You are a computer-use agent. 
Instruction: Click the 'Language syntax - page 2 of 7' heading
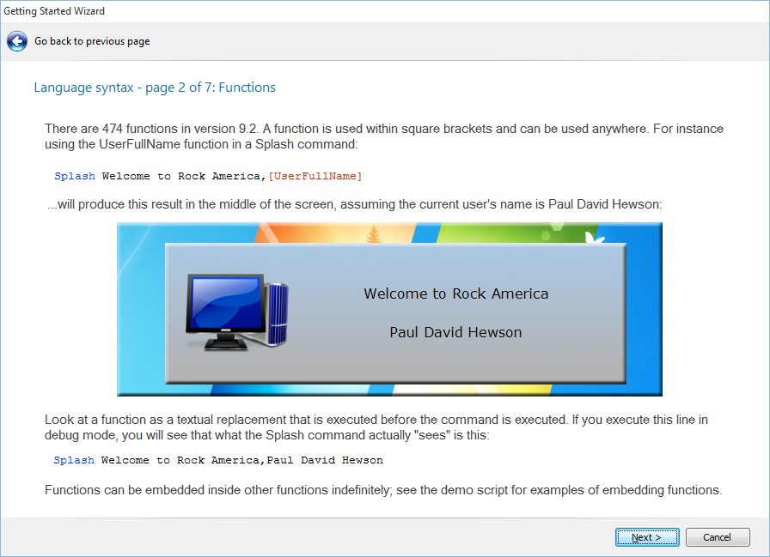[x=155, y=88]
